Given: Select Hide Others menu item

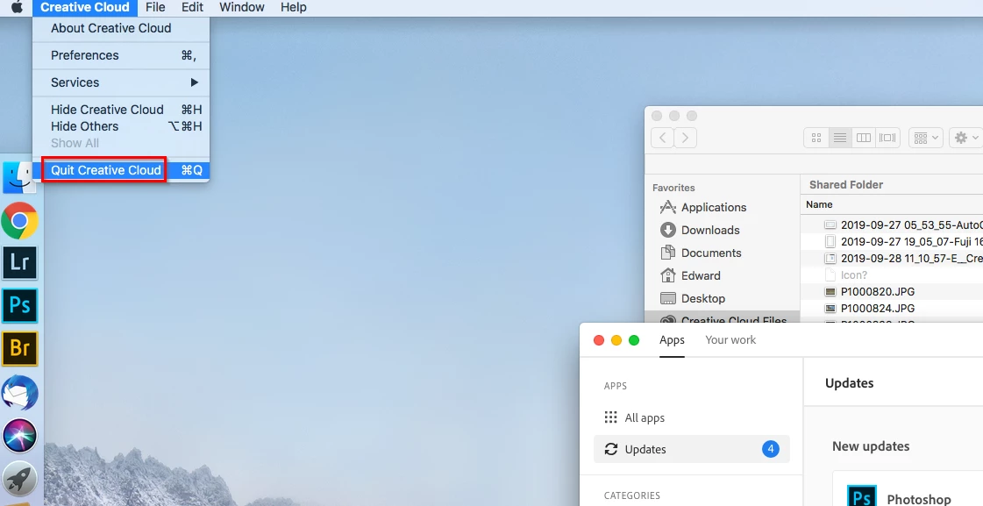Looking at the screenshot, I should click(x=121, y=126).
